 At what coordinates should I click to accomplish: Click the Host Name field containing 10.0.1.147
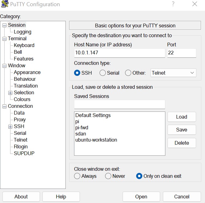pyautogui.click(x=120, y=53)
